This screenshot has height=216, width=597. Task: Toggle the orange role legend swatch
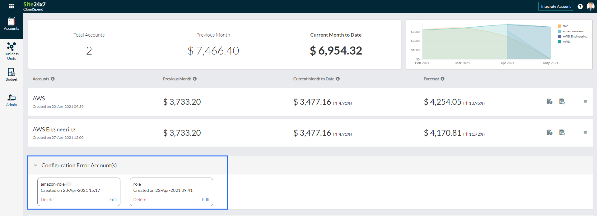tap(560, 26)
